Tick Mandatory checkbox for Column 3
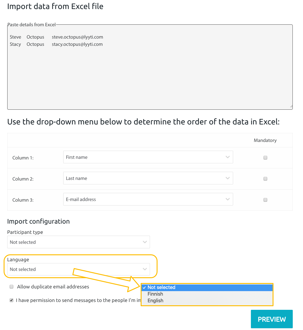Screen dimensions: 303x330 pyautogui.click(x=265, y=200)
